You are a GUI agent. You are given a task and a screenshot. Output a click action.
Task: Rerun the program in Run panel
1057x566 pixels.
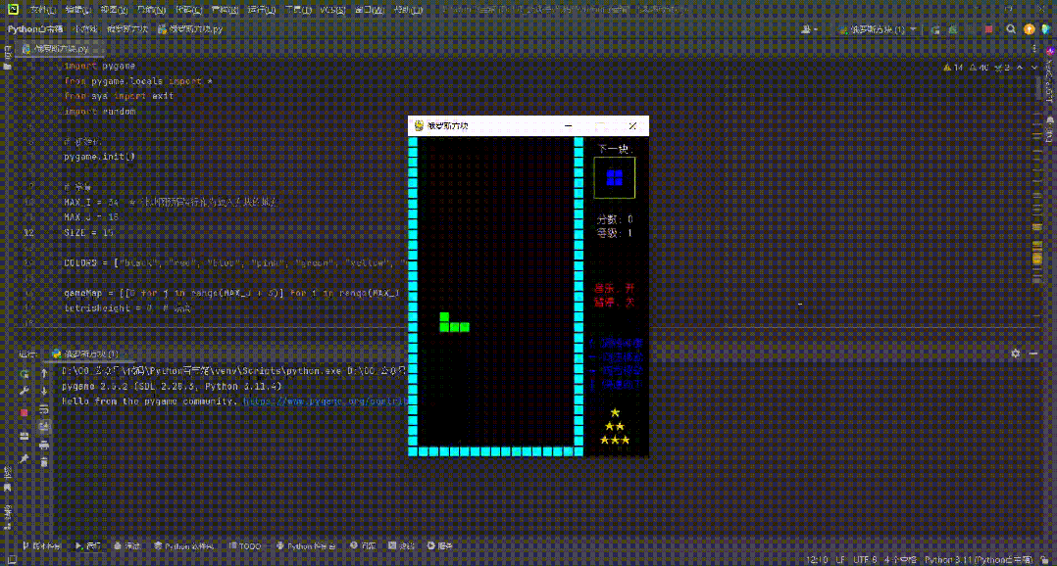[x=25, y=373]
